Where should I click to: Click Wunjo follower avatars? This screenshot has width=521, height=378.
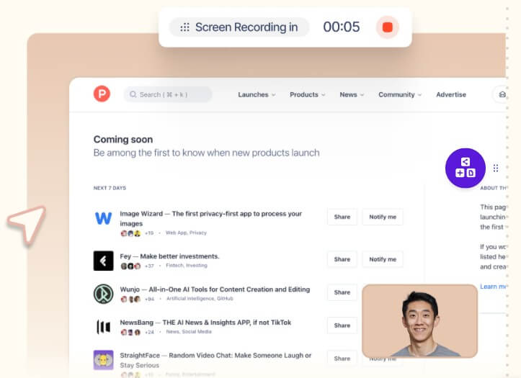point(130,299)
